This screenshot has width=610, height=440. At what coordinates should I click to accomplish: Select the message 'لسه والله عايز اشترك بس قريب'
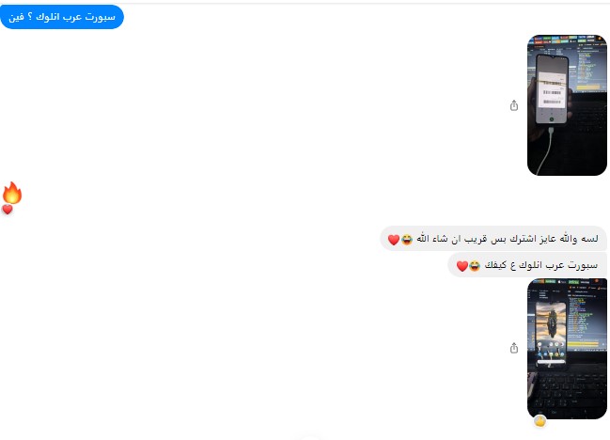pyautogui.click(x=493, y=239)
